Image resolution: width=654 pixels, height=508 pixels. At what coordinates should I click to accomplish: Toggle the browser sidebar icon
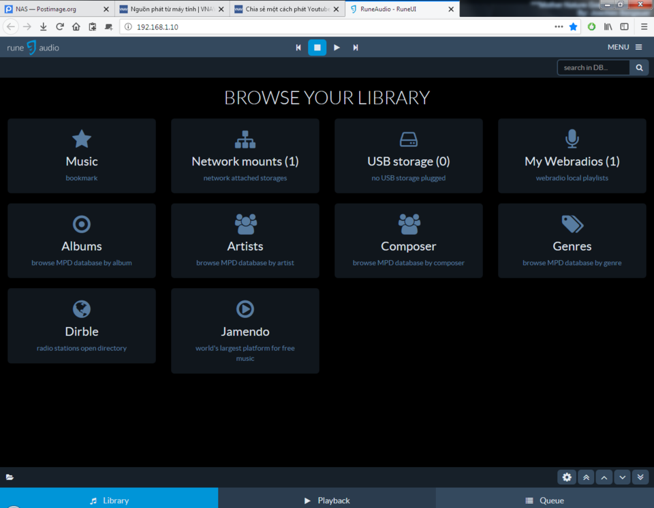[x=625, y=27]
